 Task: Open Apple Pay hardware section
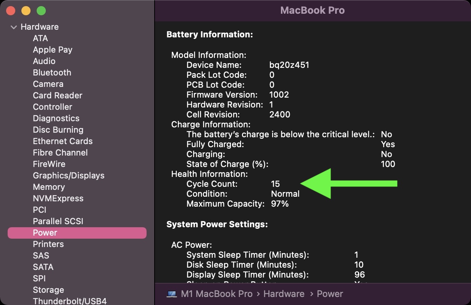53,50
